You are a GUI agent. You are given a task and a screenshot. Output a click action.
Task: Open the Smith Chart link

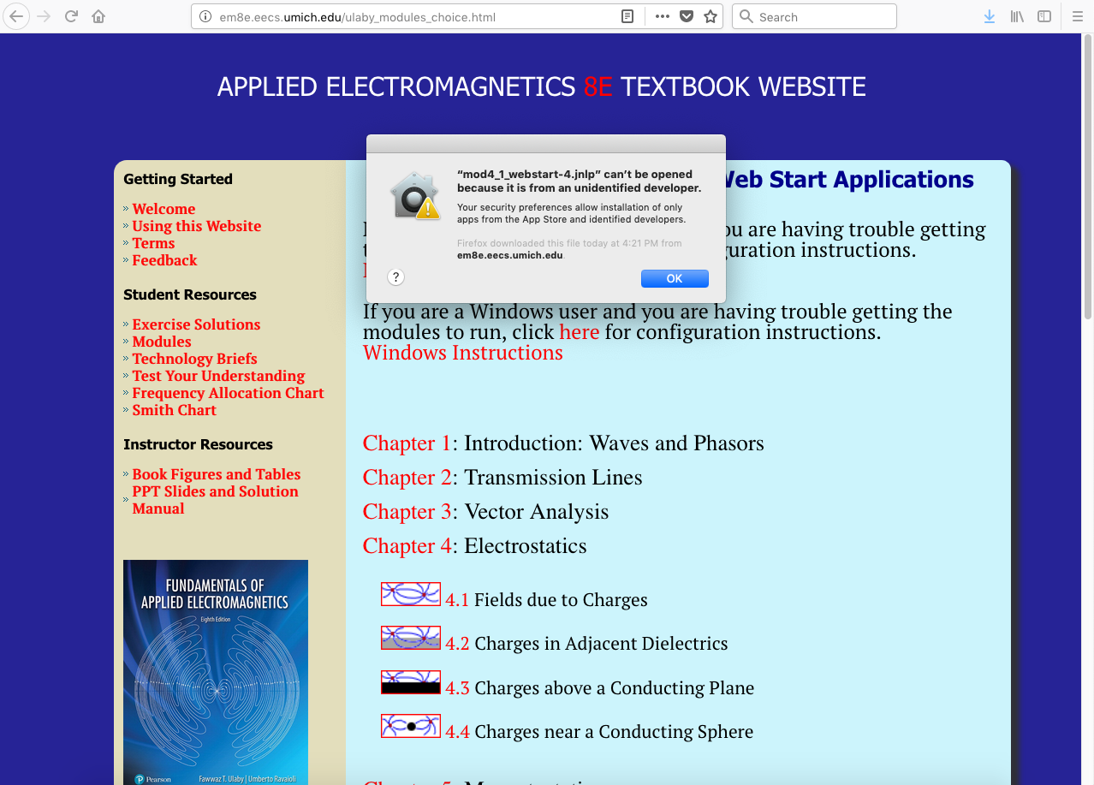(174, 410)
